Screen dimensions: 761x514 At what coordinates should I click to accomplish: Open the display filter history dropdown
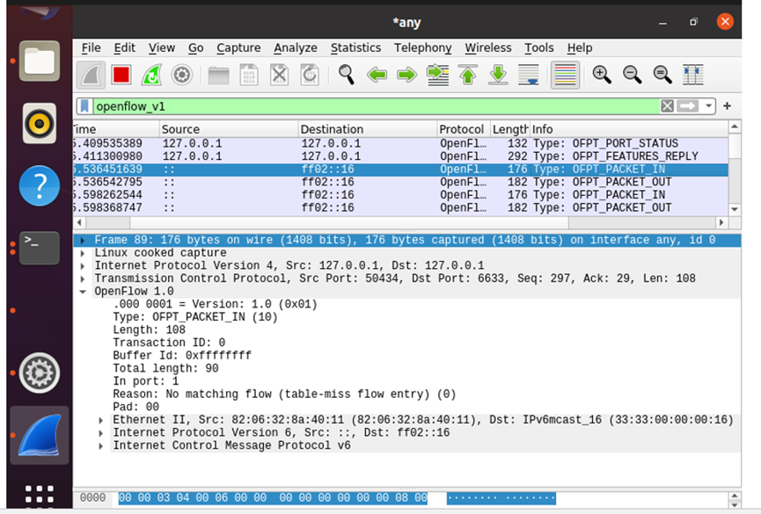pyautogui.click(x=708, y=106)
